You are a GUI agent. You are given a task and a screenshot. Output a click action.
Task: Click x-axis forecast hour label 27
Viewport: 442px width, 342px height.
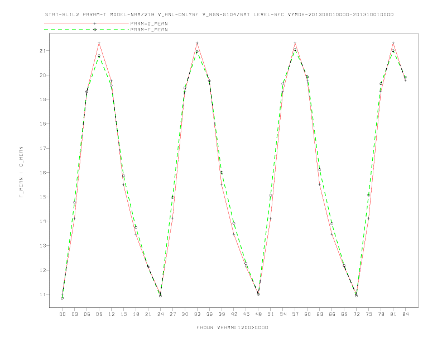[x=172, y=314]
